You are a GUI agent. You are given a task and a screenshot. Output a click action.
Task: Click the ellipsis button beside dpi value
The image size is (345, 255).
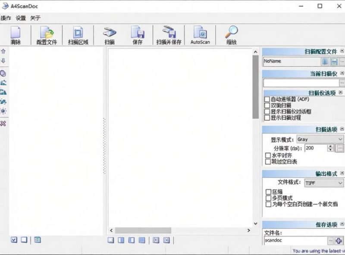tap(340, 148)
